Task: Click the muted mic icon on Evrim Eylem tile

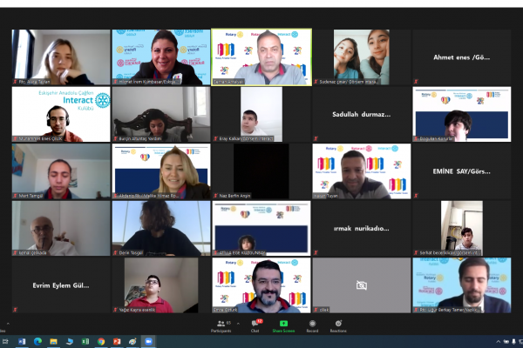Action: (x=15, y=310)
